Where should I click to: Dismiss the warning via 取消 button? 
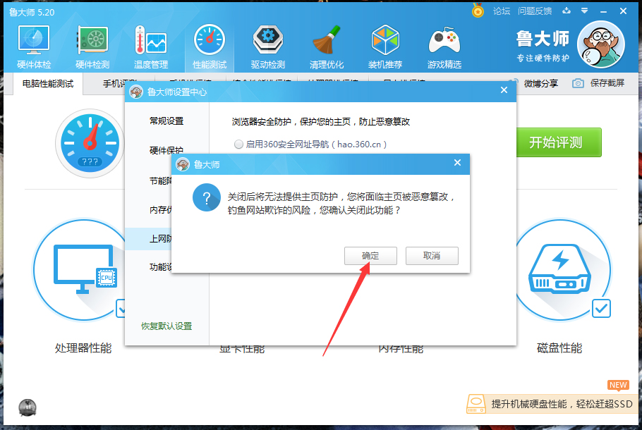pos(432,256)
